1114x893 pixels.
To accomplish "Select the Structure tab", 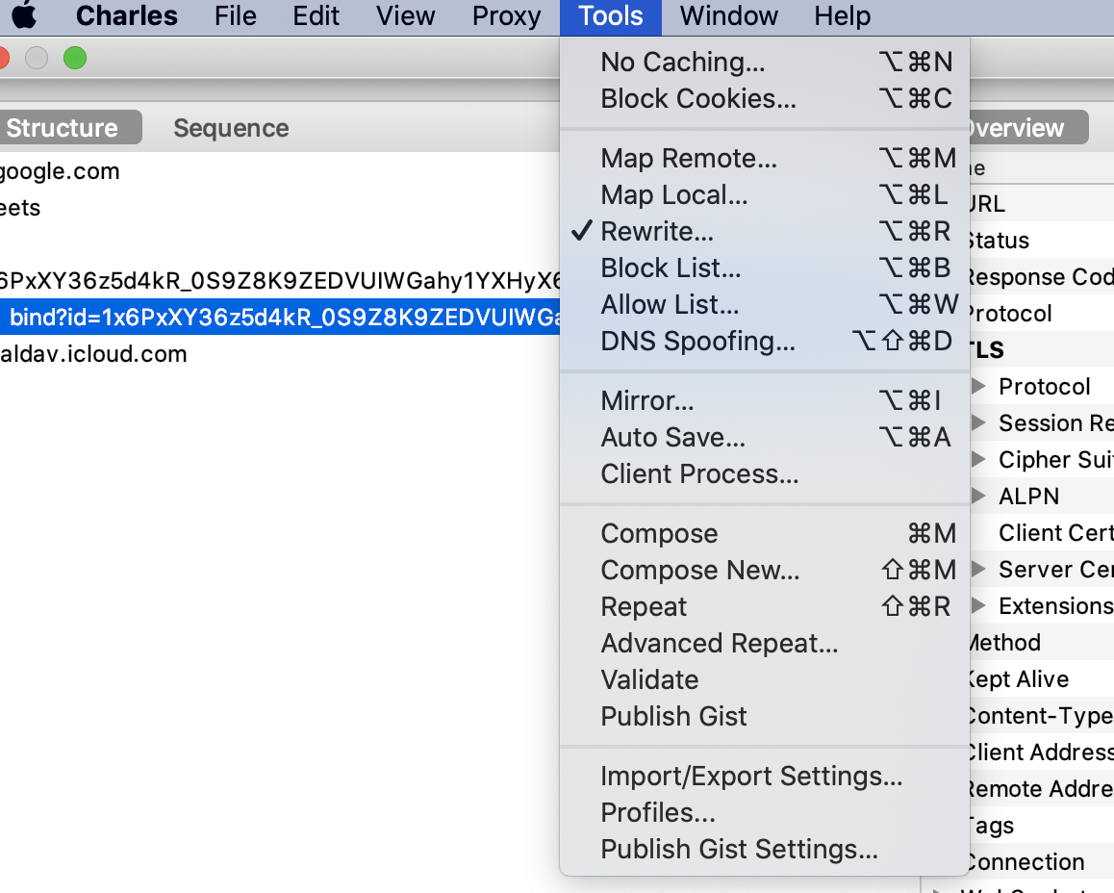I will [63, 128].
